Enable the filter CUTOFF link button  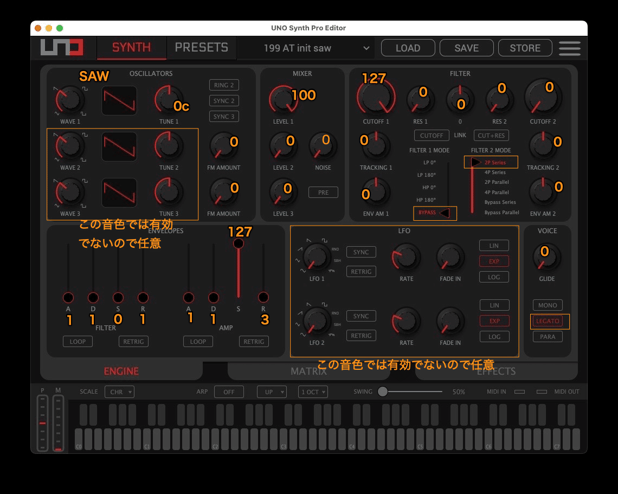tap(432, 136)
